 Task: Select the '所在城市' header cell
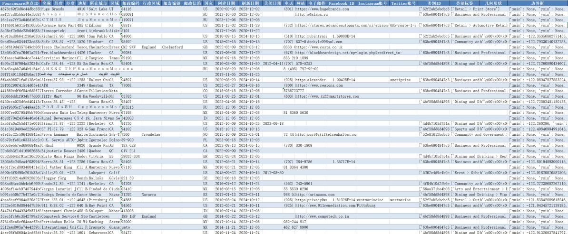tap(98, 3)
